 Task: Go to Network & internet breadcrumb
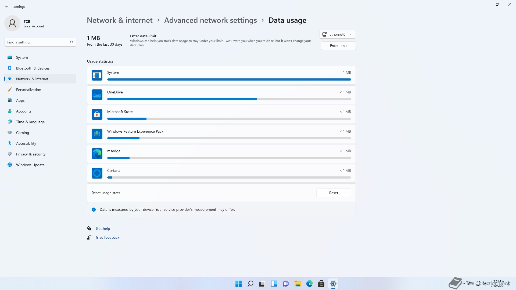[x=120, y=20]
